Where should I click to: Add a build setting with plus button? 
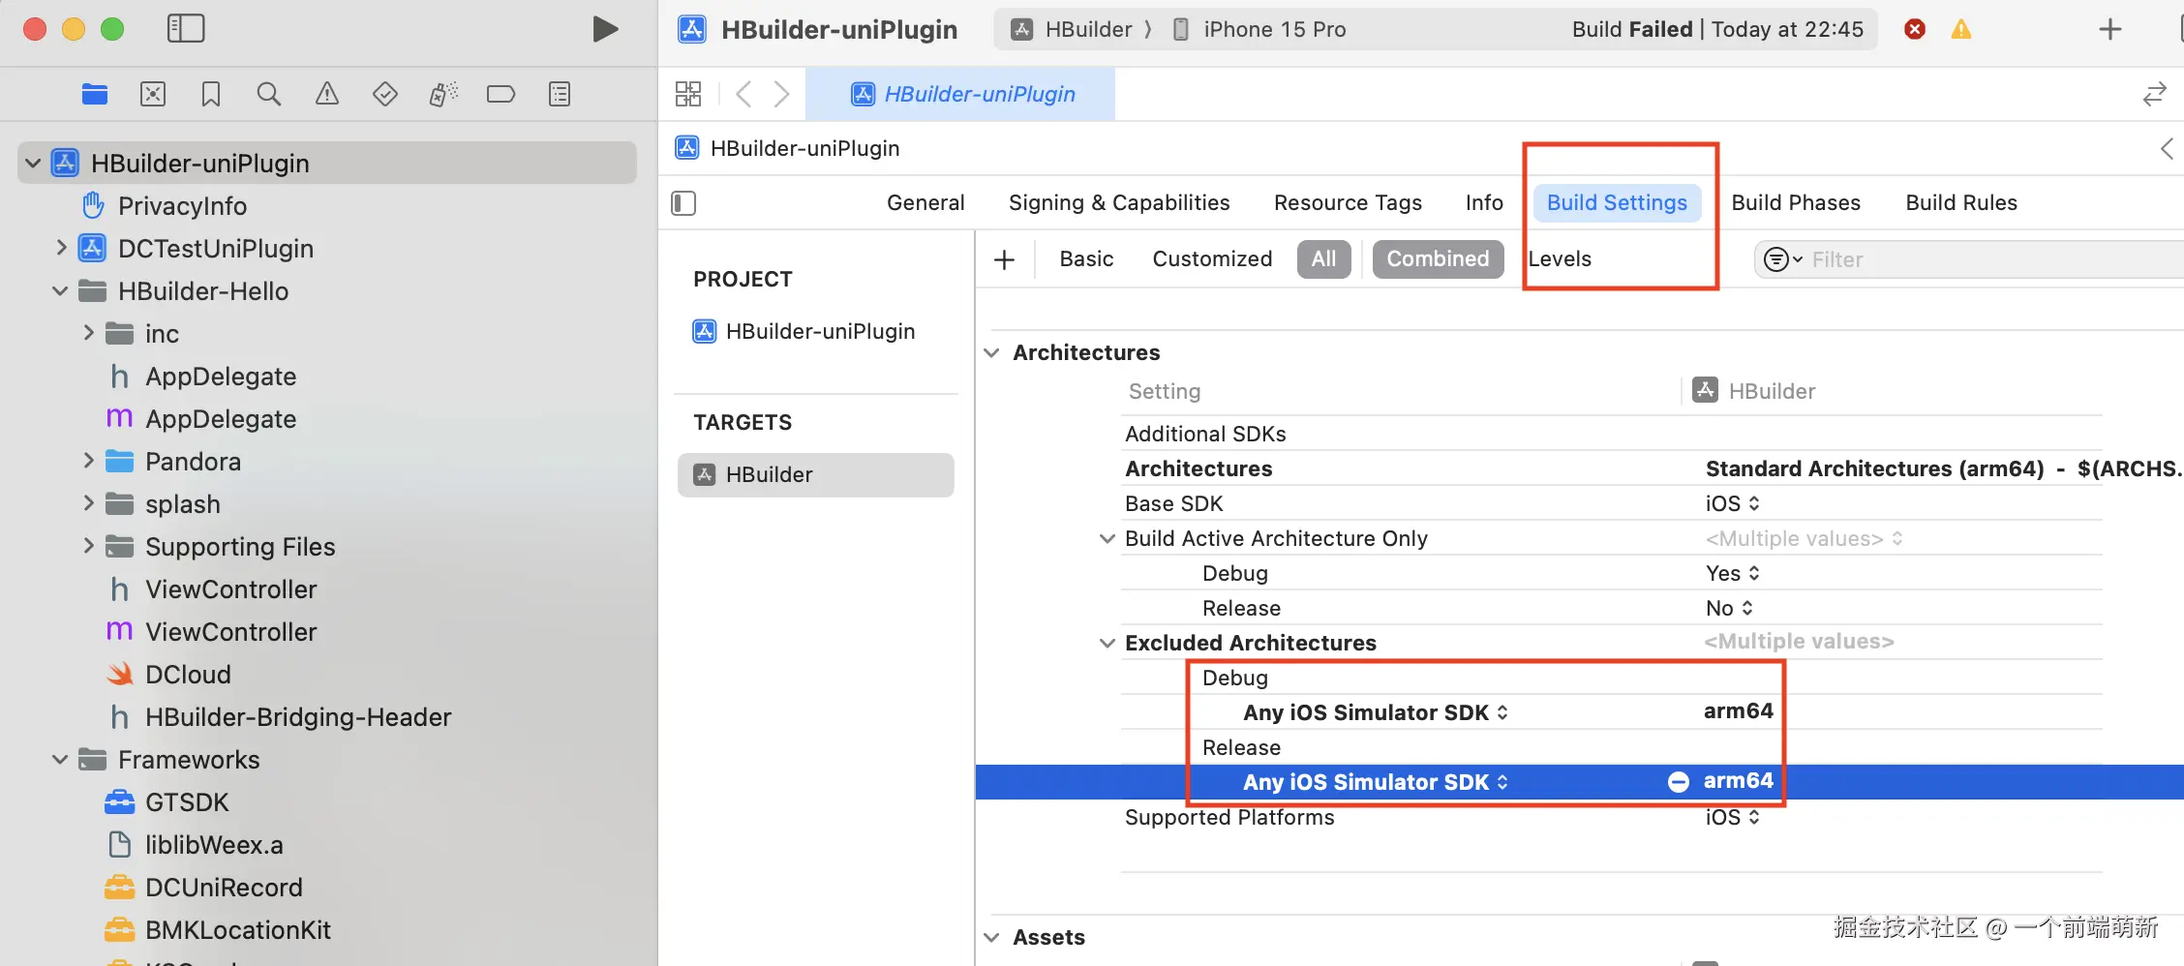[x=1005, y=259]
